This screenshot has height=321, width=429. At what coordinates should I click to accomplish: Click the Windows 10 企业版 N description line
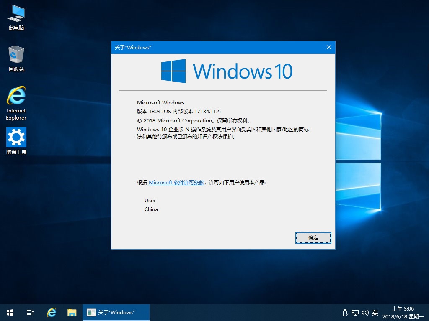click(223, 133)
